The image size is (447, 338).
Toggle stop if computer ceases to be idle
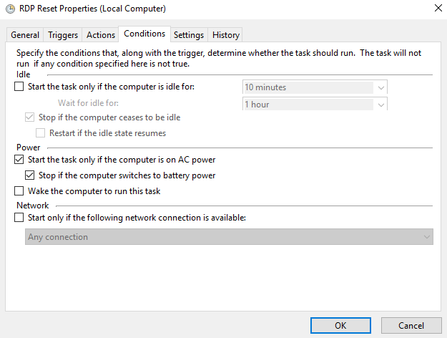pyautogui.click(x=30, y=117)
